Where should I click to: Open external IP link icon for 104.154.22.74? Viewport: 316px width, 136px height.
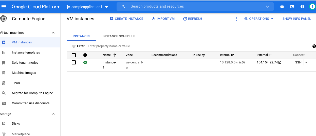coord(280,62)
